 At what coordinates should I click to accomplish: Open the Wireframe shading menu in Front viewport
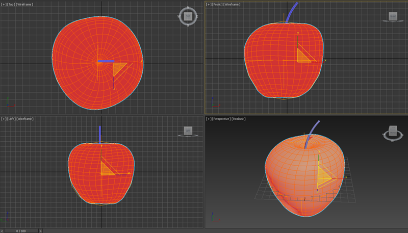pos(232,5)
